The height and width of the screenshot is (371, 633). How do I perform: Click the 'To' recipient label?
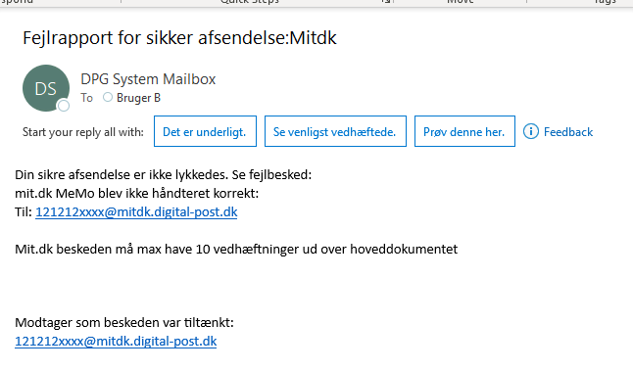(86, 98)
